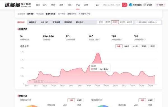Click the 店铺总览 section heading
Viewport: 168px width, 107px height.
(x=23, y=29)
